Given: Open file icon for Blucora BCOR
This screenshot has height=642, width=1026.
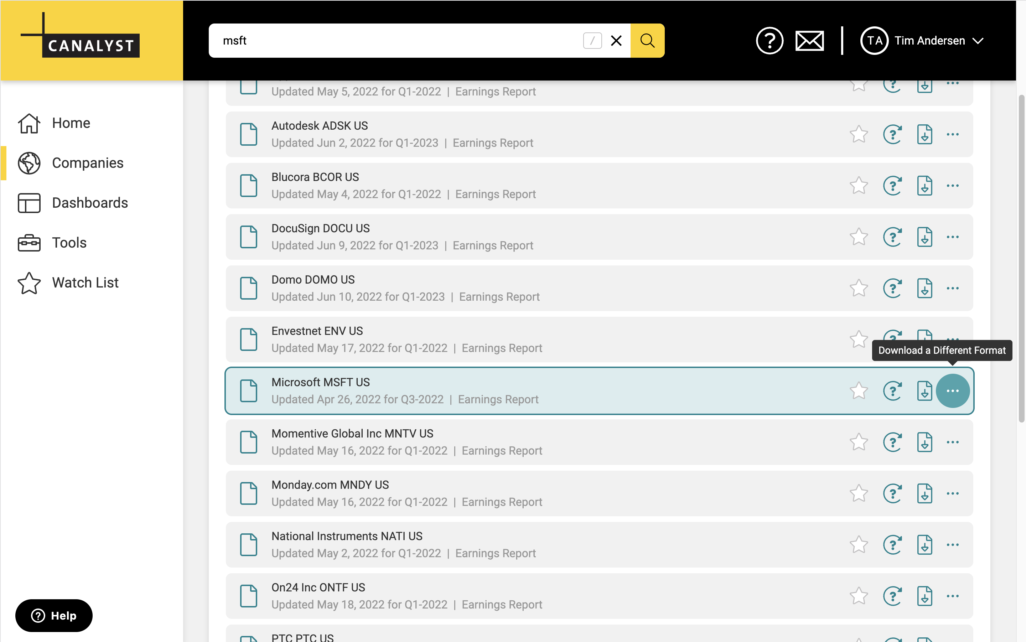Looking at the screenshot, I should click(249, 186).
